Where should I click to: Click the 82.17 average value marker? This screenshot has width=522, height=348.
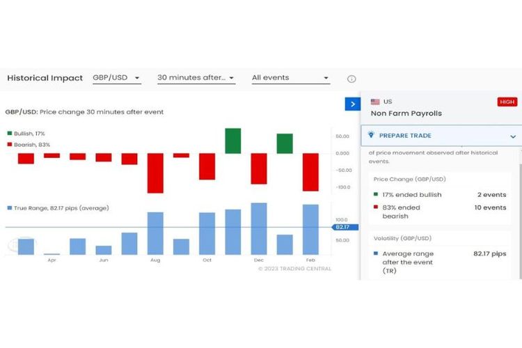[x=342, y=228]
